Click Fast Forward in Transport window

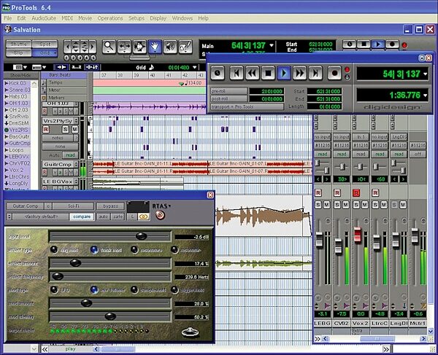point(300,73)
